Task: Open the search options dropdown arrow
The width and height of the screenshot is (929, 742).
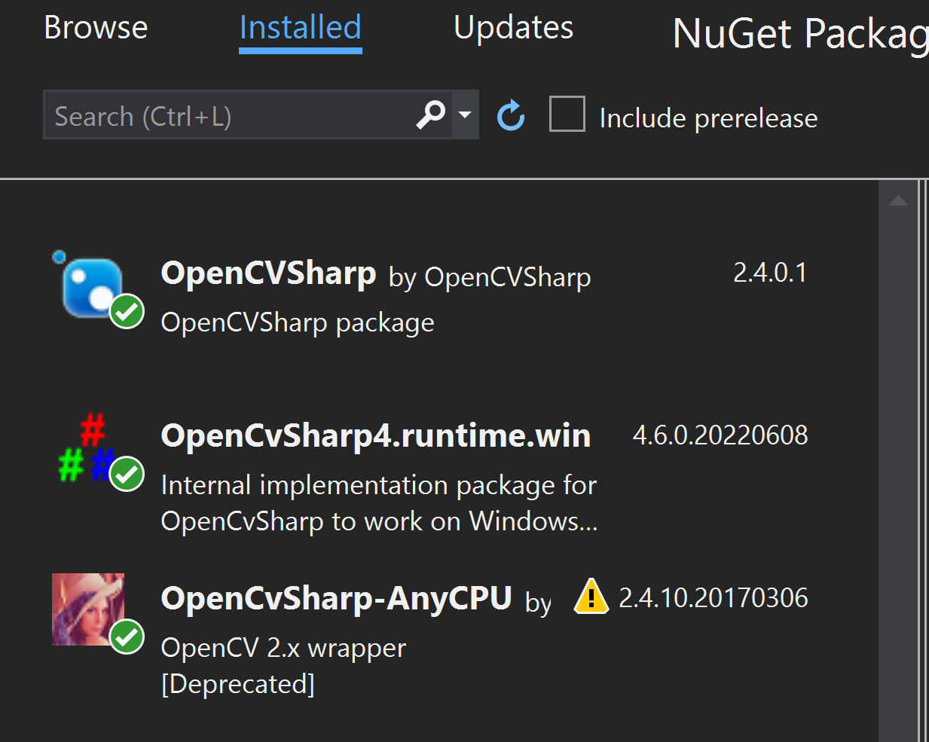Action: (x=466, y=115)
